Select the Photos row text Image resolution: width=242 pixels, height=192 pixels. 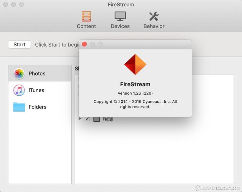pos(37,74)
